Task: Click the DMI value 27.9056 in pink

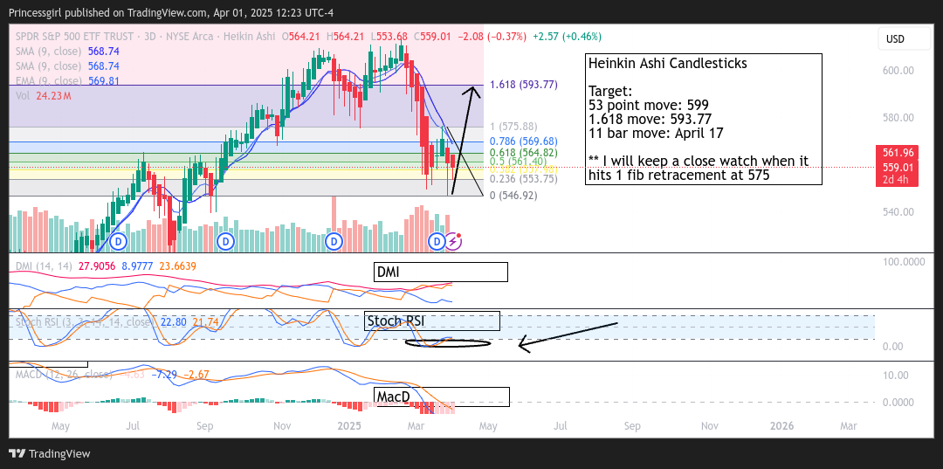Action: [x=98, y=266]
